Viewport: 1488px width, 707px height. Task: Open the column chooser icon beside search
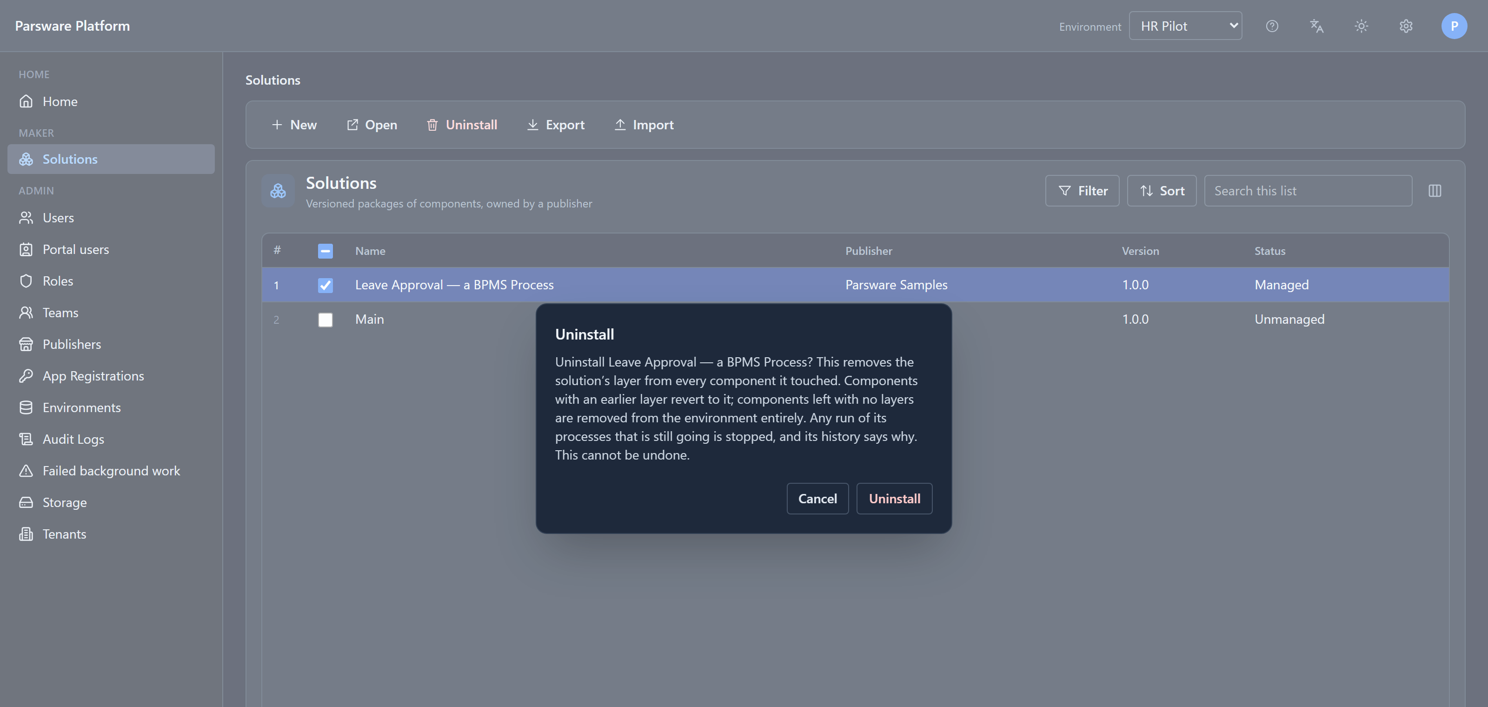1435,191
